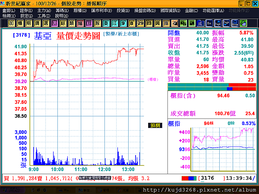Open the 功能選擇(A) menu
Image resolution: width=259 pixels, height=194 pixels.
click(213, 11)
